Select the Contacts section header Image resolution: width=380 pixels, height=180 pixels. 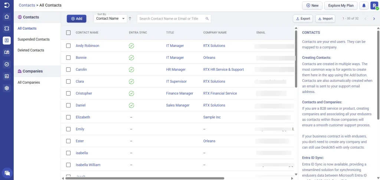pos(37,17)
